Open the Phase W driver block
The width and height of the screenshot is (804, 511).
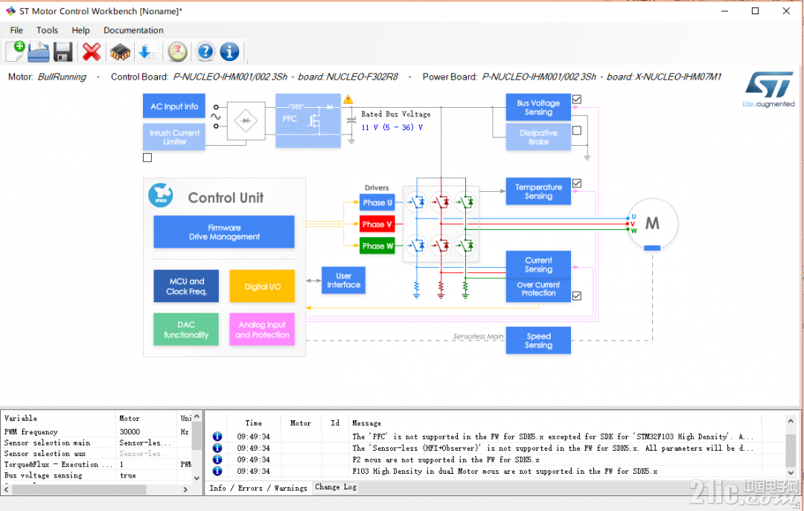[x=377, y=246]
